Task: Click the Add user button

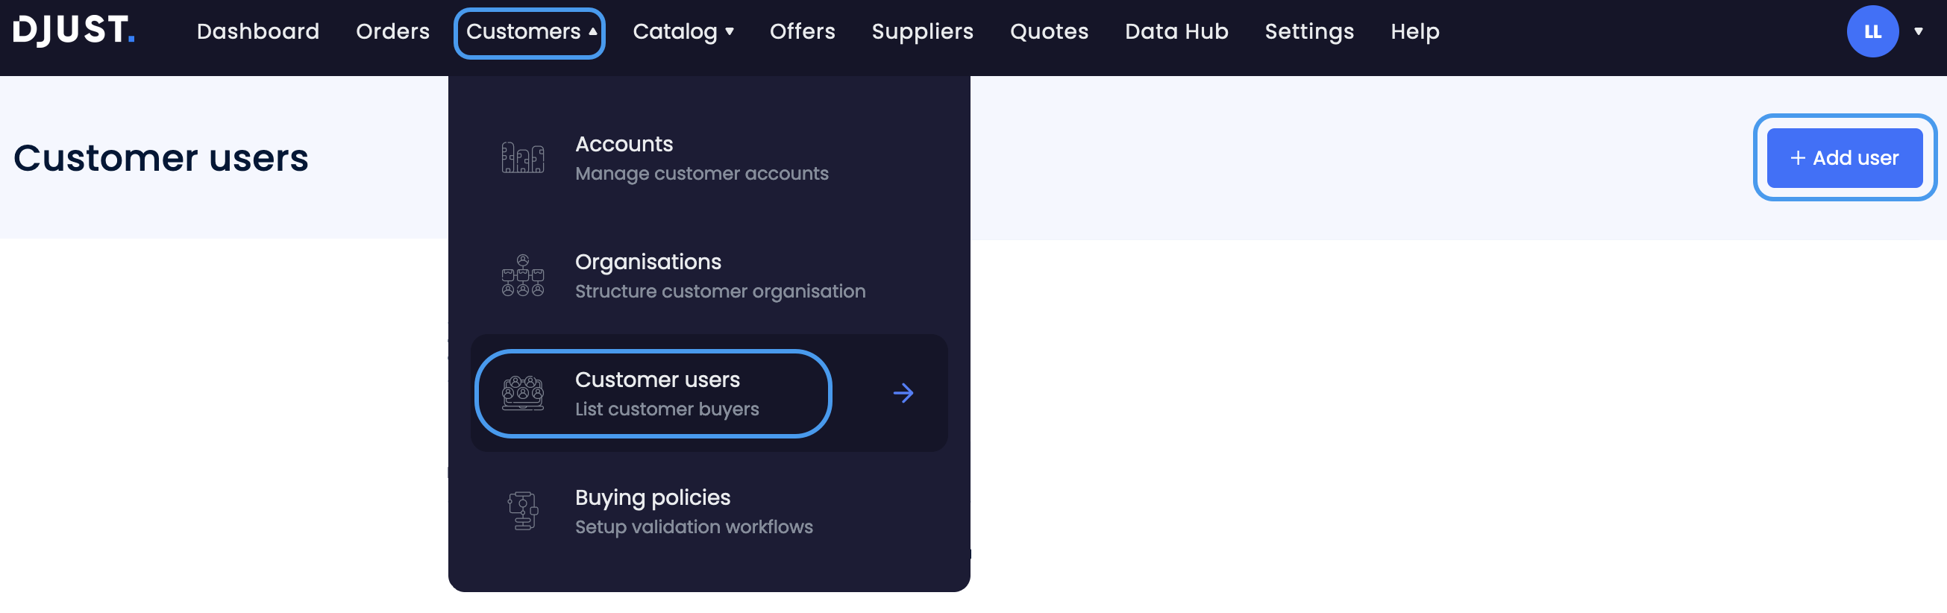Action: click(x=1846, y=158)
